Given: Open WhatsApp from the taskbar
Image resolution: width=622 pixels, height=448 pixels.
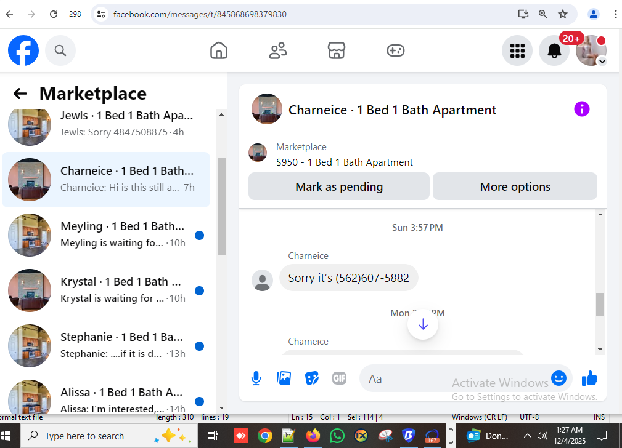Looking at the screenshot, I should [337, 436].
